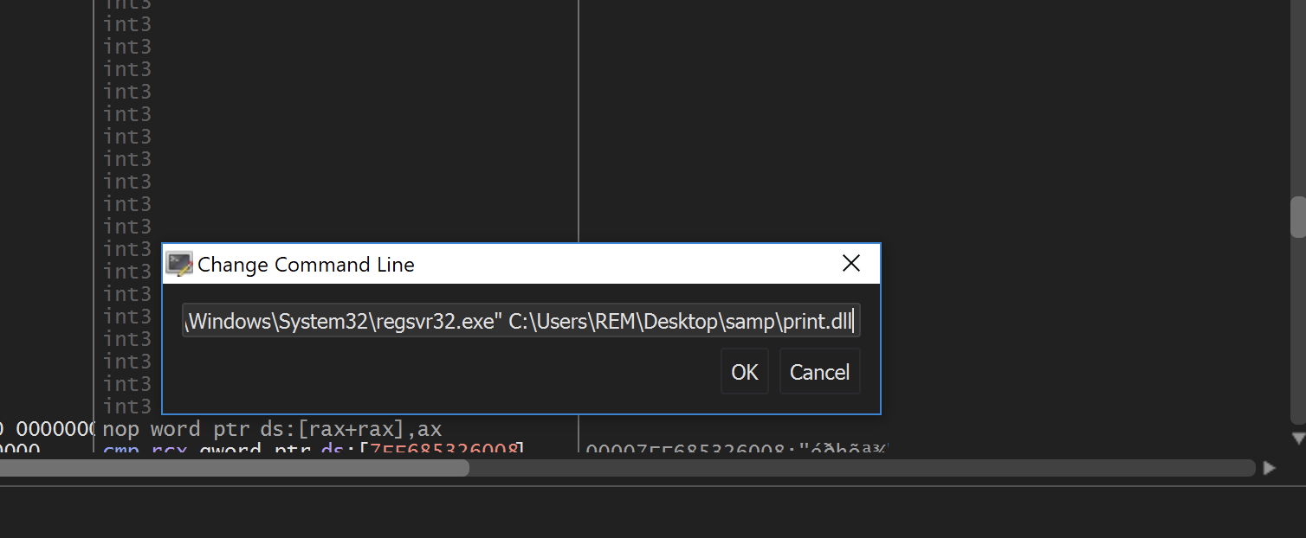Click the 'Change Command Line' title text

(x=306, y=265)
